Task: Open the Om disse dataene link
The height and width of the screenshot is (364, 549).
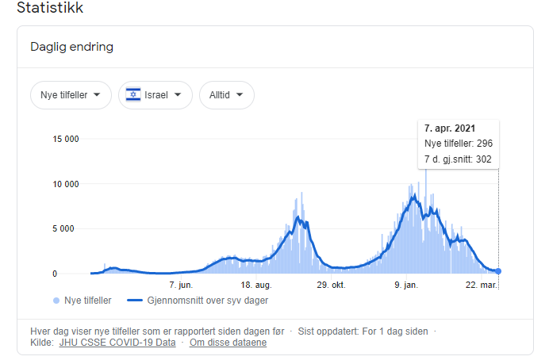Action: point(229,343)
